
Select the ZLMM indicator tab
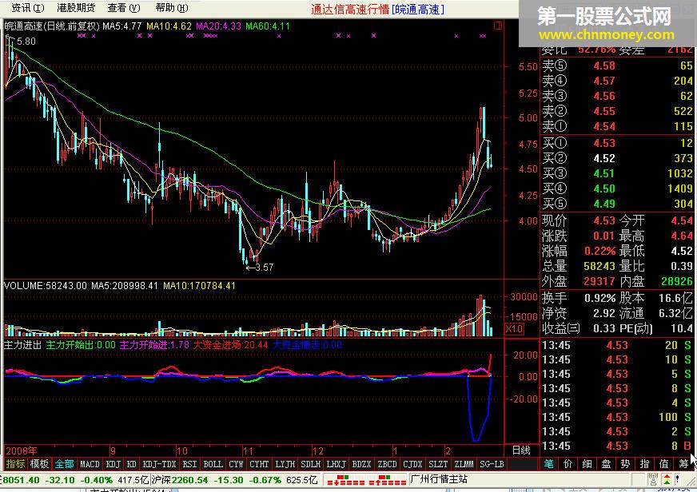coord(464,464)
